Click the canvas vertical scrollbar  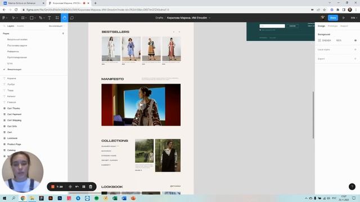(x=313, y=114)
